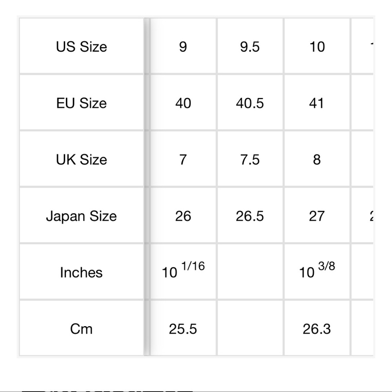Select the Japan Size row label
The width and height of the screenshot is (392, 392).
[82, 216]
